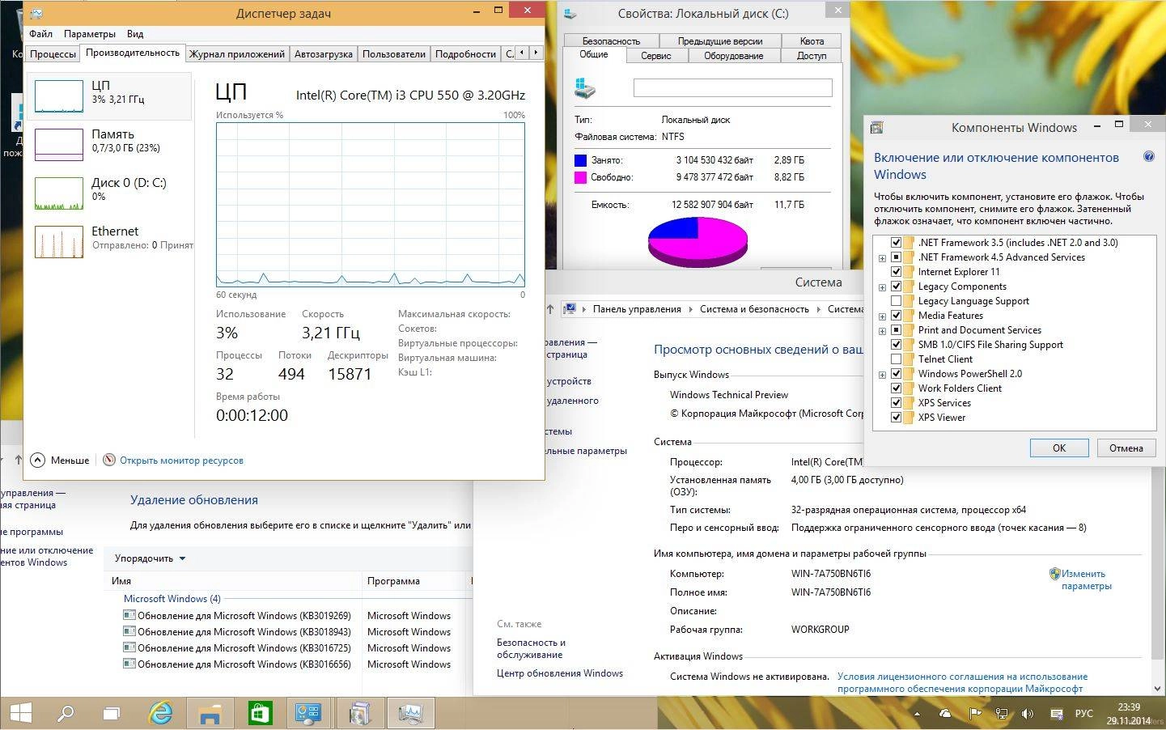Open the license terms link
Image resolution: width=1166 pixels, height=730 pixels.
[x=962, y=682]
